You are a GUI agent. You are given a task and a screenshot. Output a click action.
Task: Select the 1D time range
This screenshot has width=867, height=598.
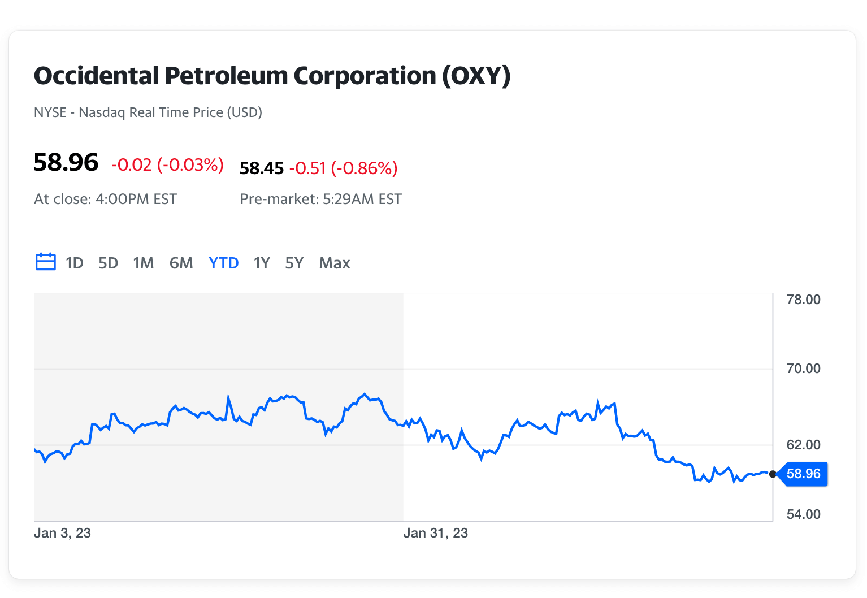click(75, 263)
